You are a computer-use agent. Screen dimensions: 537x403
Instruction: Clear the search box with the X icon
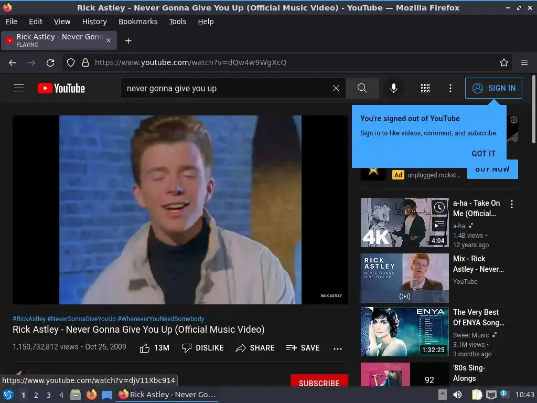click(336, 88)
